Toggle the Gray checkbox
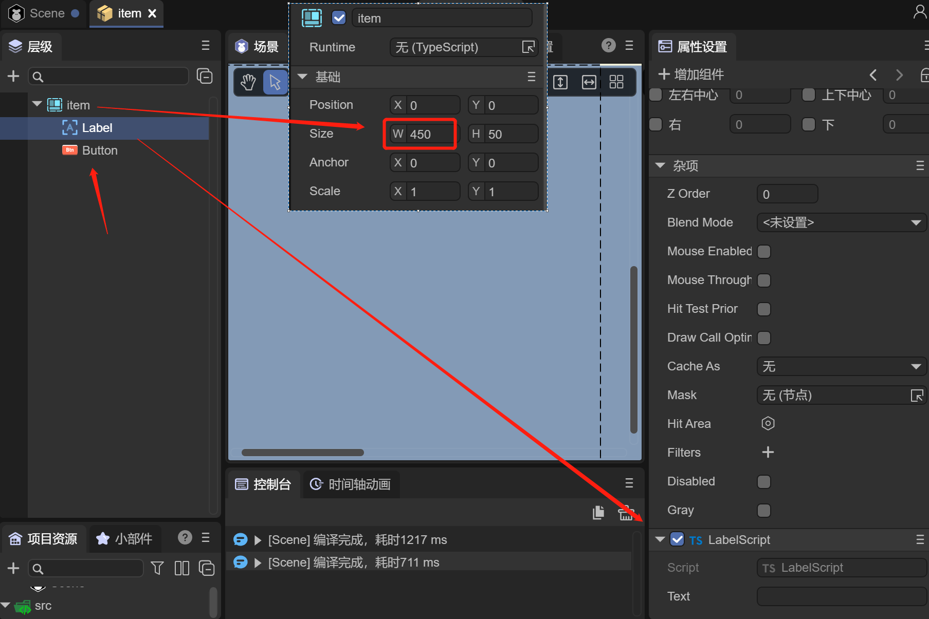 coord(764,511)
